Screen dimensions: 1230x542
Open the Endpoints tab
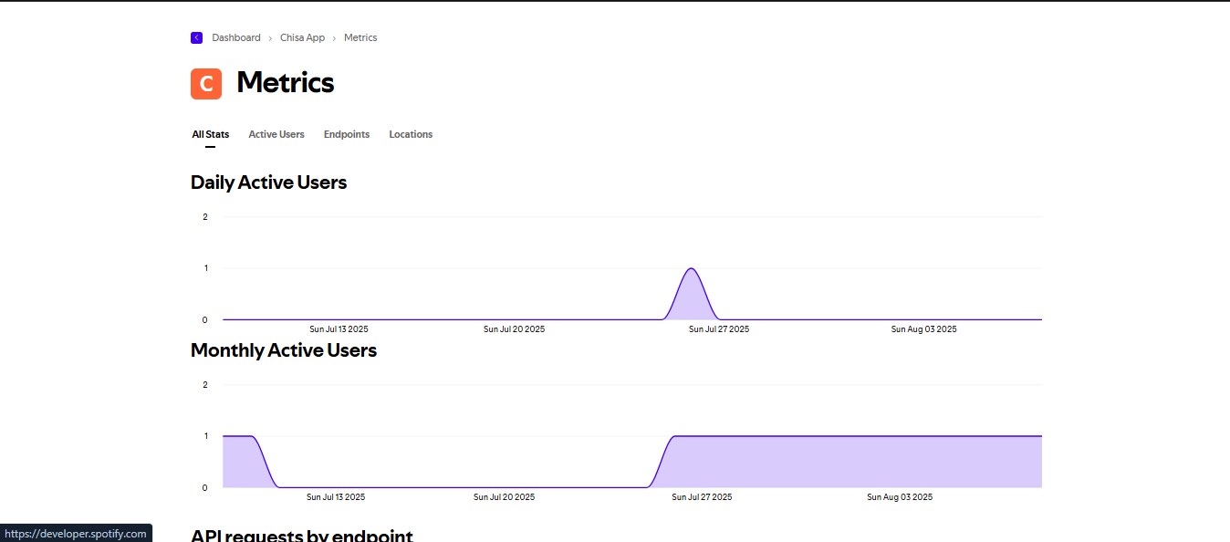pyautogui.click(x=347, y=134)
